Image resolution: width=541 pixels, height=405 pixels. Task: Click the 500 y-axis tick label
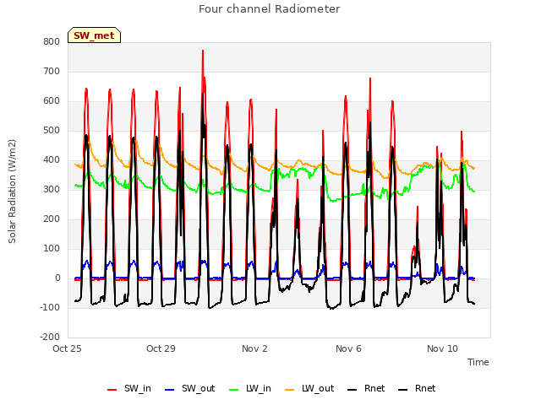coord(52,131)
